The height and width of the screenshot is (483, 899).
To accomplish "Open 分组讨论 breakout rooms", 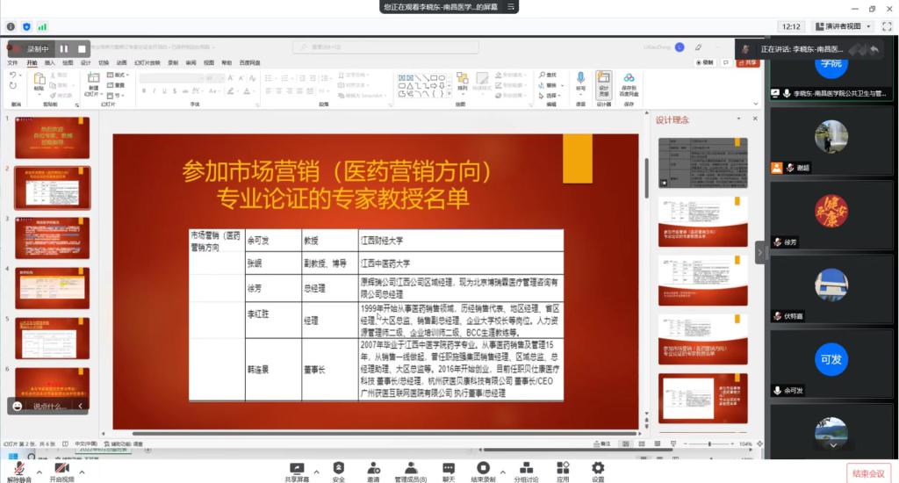I will click(x=526, y=470).
